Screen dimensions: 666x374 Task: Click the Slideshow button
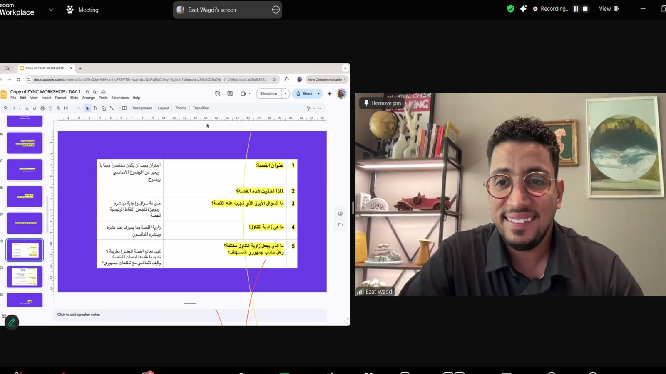pos(268,94)
